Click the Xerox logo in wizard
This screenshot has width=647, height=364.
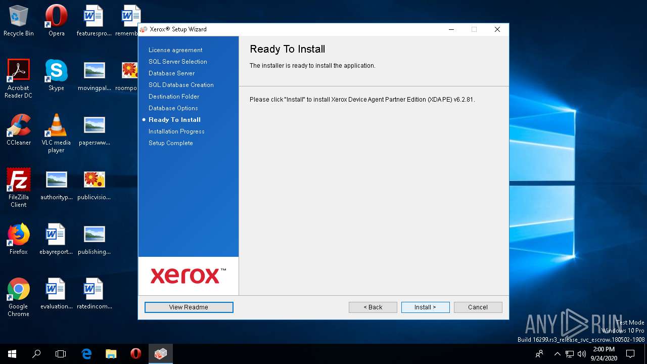pyautogui.click(x=188, y=276)
